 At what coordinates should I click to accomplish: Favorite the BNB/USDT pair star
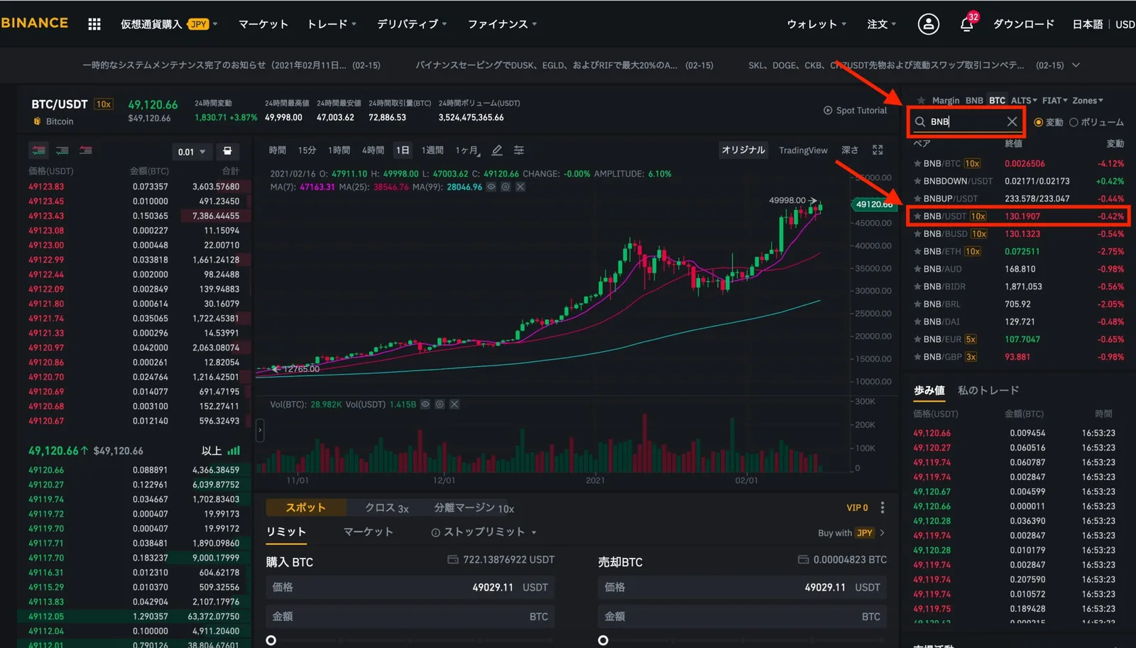pos(917,216)
